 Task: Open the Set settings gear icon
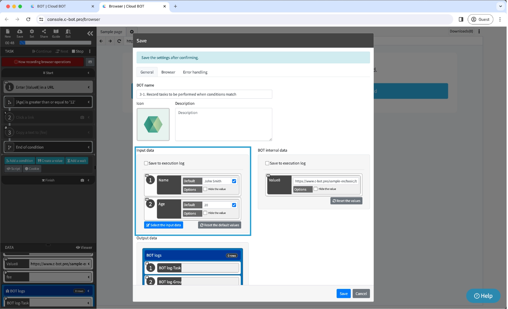(x=32, y=33)
